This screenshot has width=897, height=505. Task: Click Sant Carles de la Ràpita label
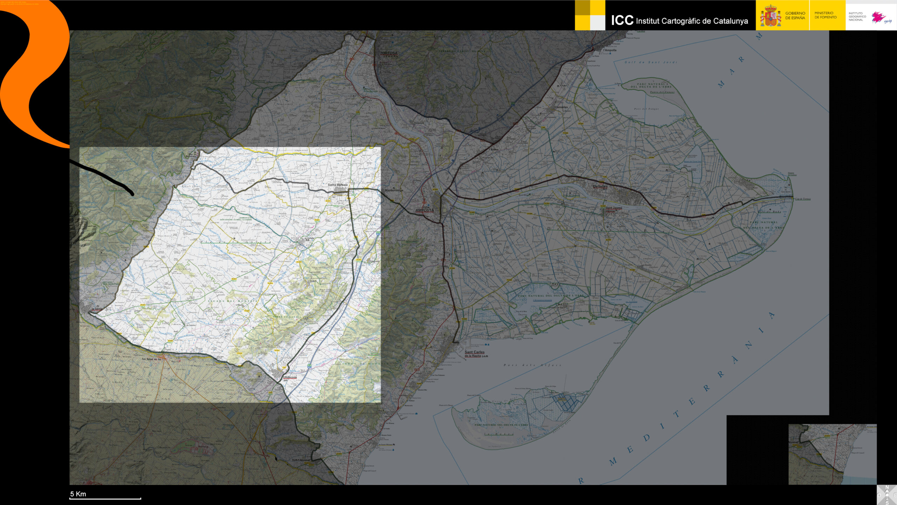point(474,353)
